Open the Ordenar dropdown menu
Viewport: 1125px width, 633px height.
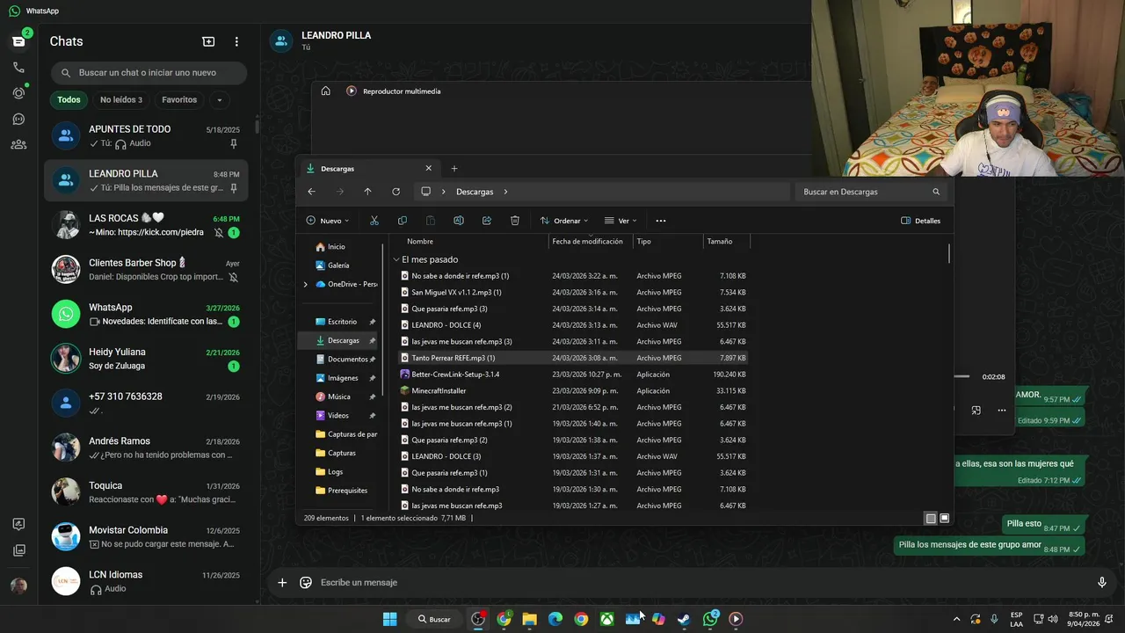coord(563,221)
